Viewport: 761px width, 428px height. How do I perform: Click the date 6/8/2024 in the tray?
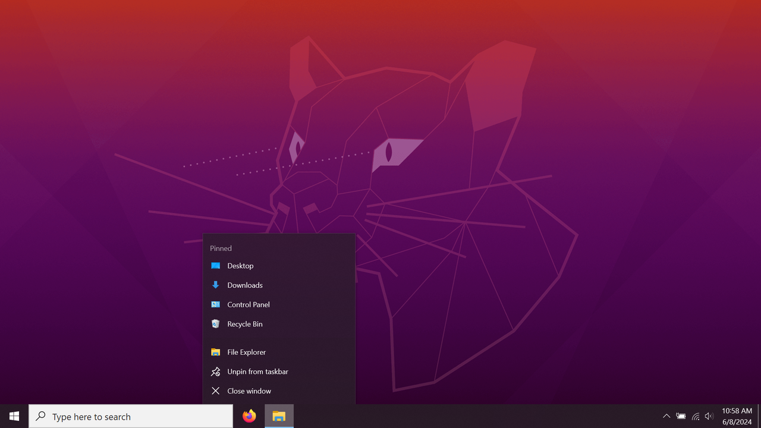pyautogui.click(x=736, y=421)
